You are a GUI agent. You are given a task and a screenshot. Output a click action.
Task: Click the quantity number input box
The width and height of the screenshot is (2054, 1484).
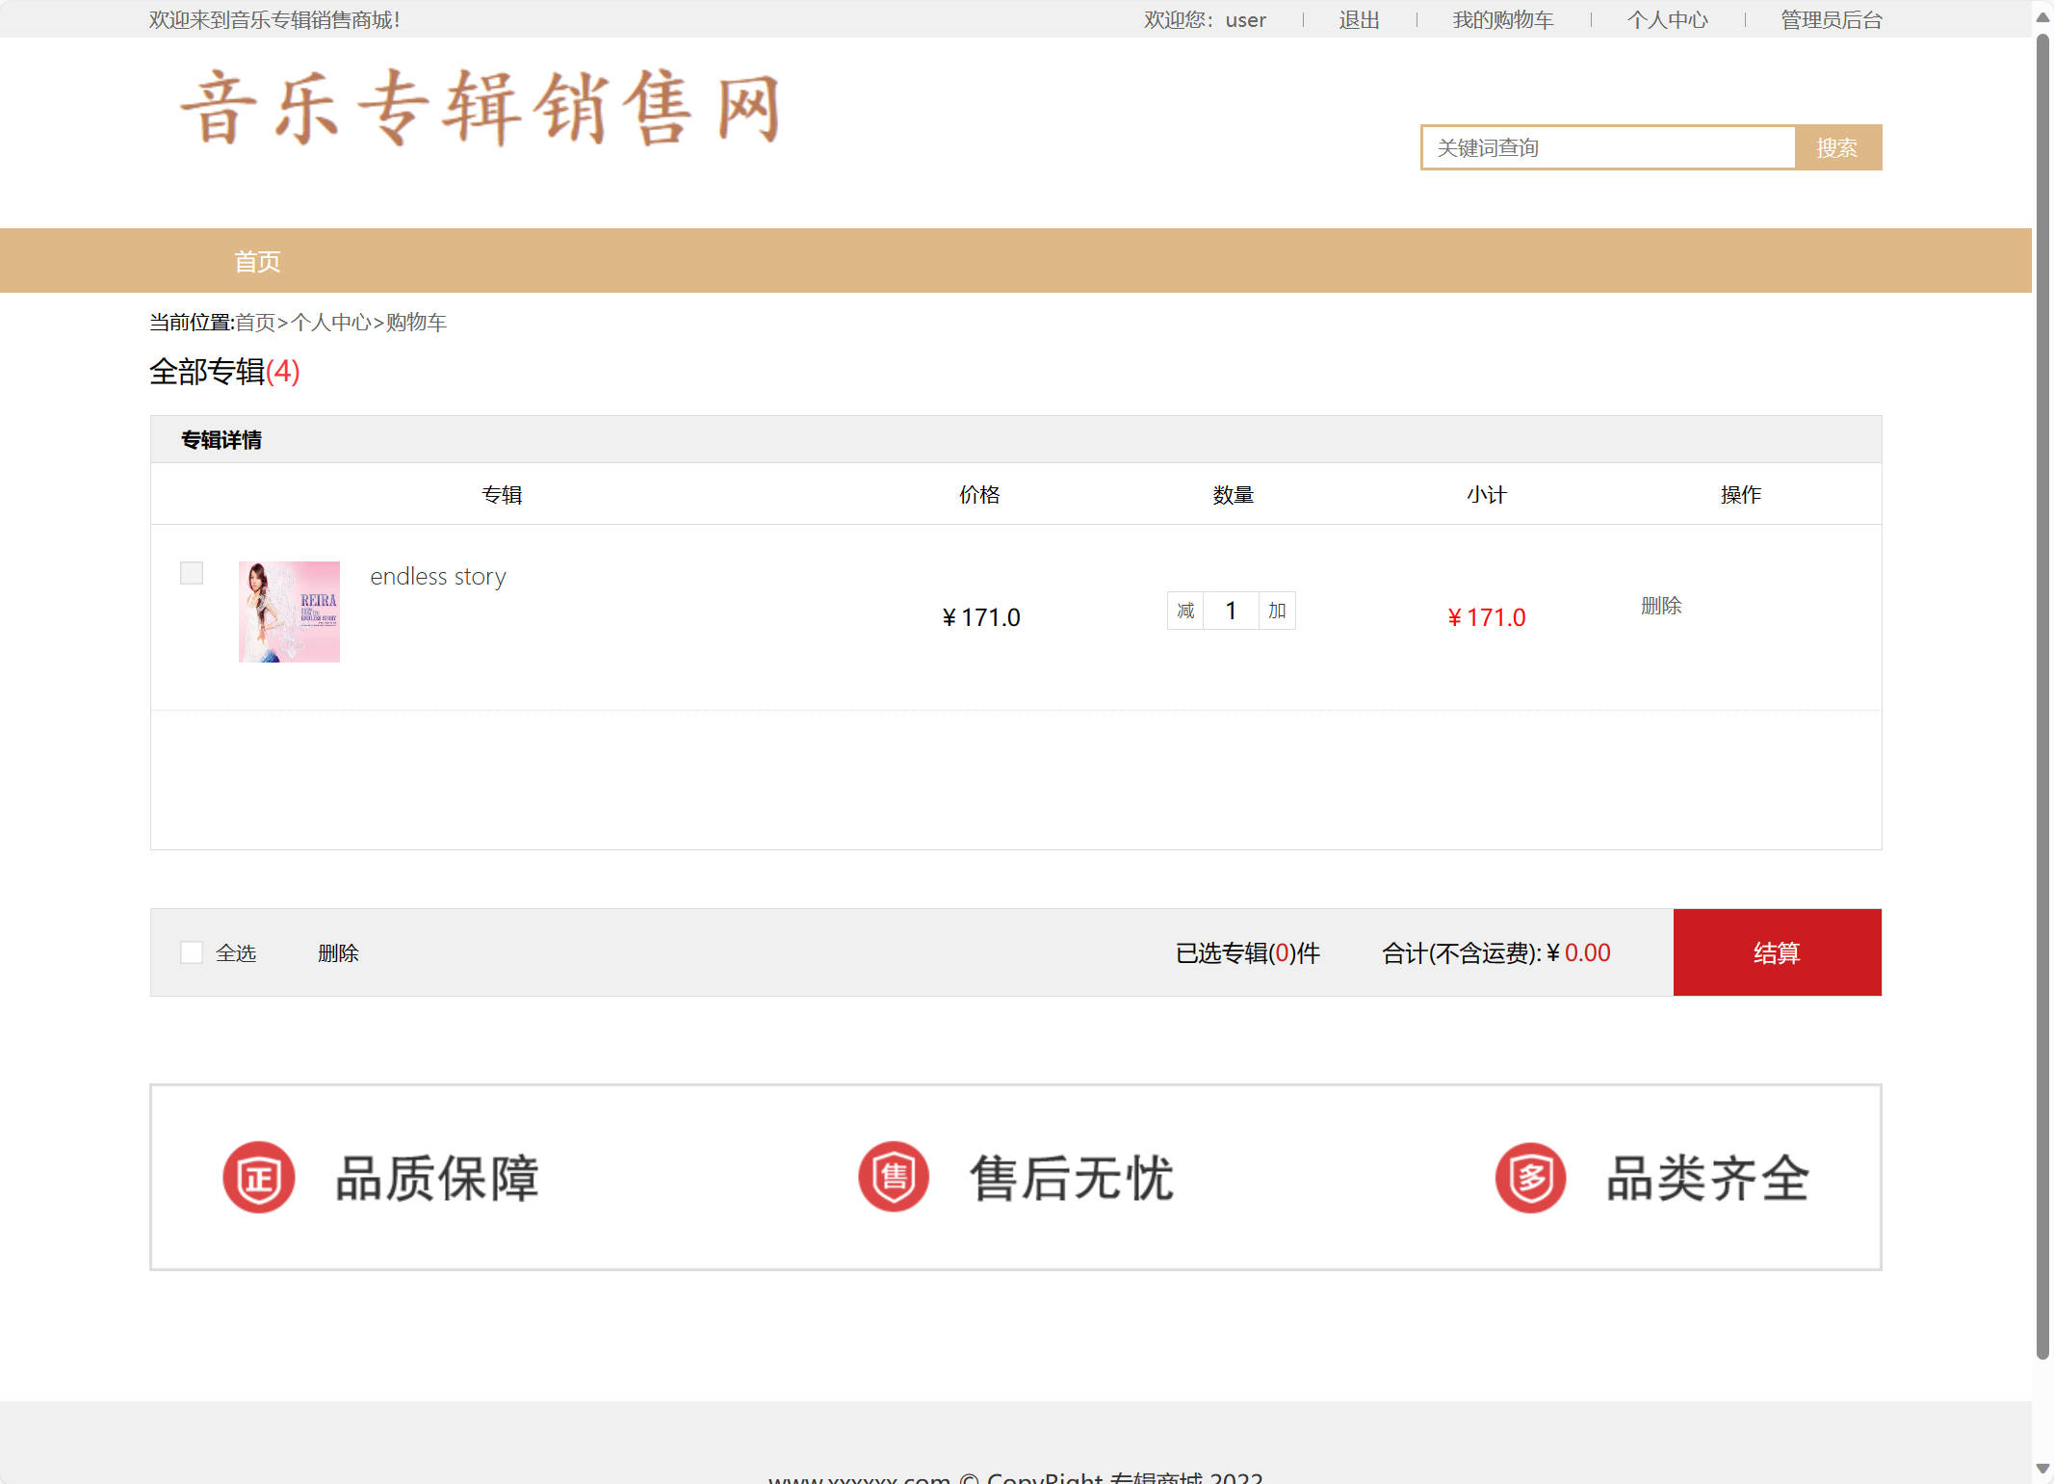click(x=1230, y=611)
